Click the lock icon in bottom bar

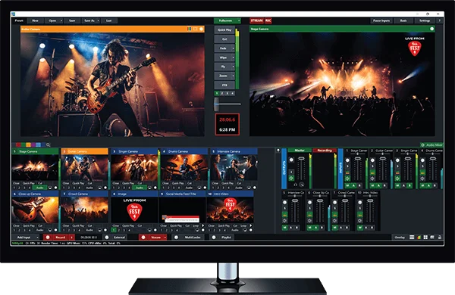click(x=439, y=237)
